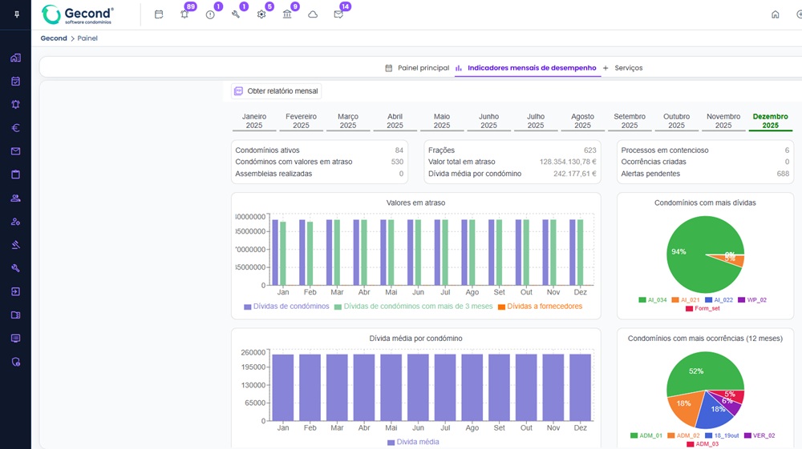Open the alert circle icon with 1 badge
Image resolution: width=802 pixels, height=449 pixels.
[x=210, y=14]
